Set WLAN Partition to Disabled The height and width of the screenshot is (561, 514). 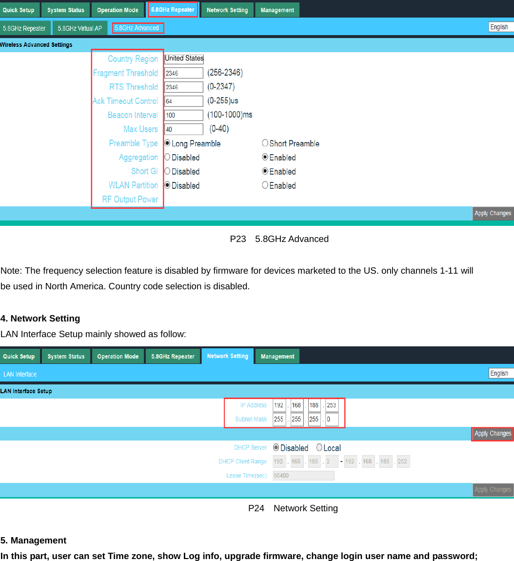(x=167, y=185)
